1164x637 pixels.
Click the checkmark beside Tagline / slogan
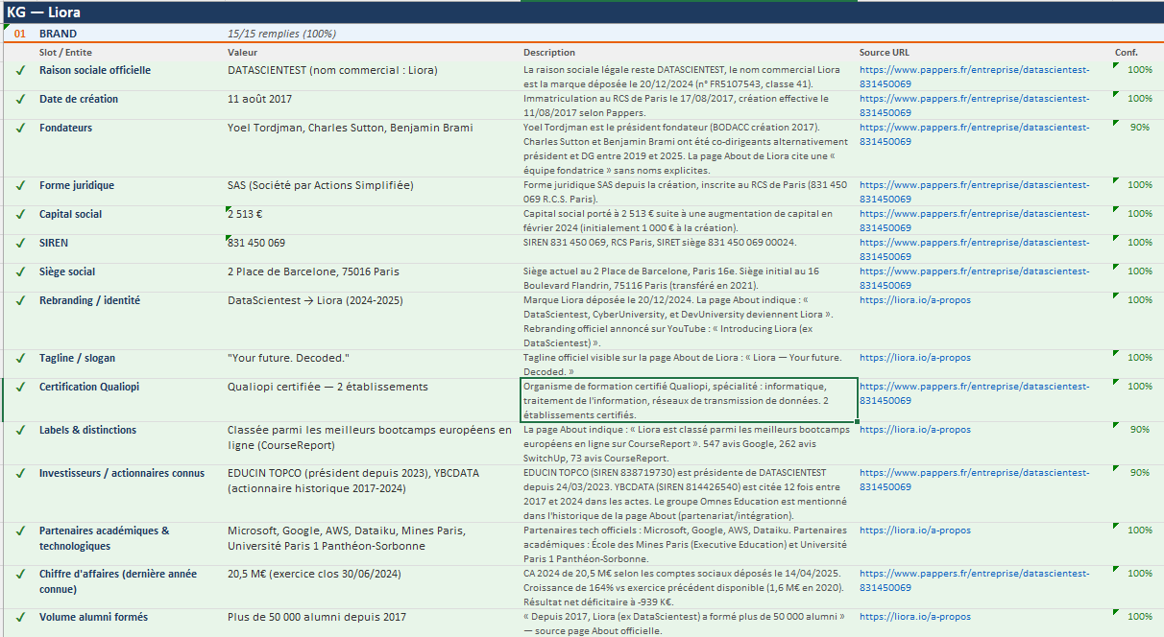[19, 358]
